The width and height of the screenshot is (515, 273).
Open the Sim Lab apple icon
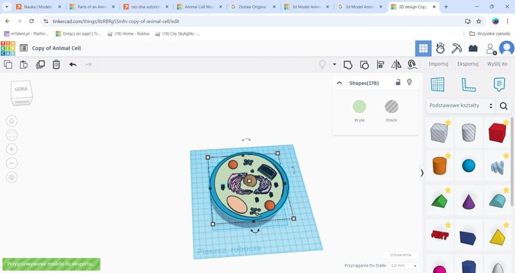[440, 49]
